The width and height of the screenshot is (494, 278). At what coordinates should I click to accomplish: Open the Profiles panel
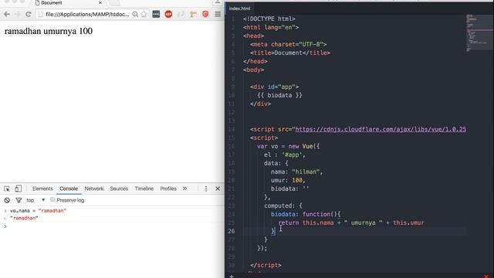(168, 188)
